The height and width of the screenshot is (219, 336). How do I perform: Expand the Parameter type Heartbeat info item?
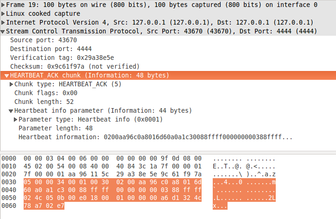tap(15, 119)
